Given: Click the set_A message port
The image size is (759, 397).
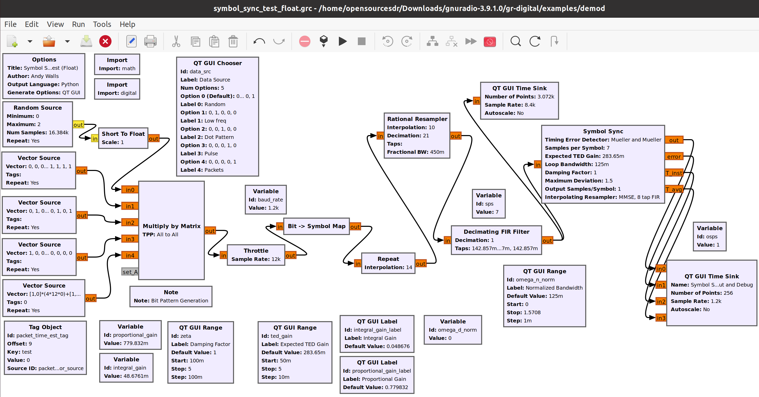Looking at the screenshot, I should pos(130,271).
